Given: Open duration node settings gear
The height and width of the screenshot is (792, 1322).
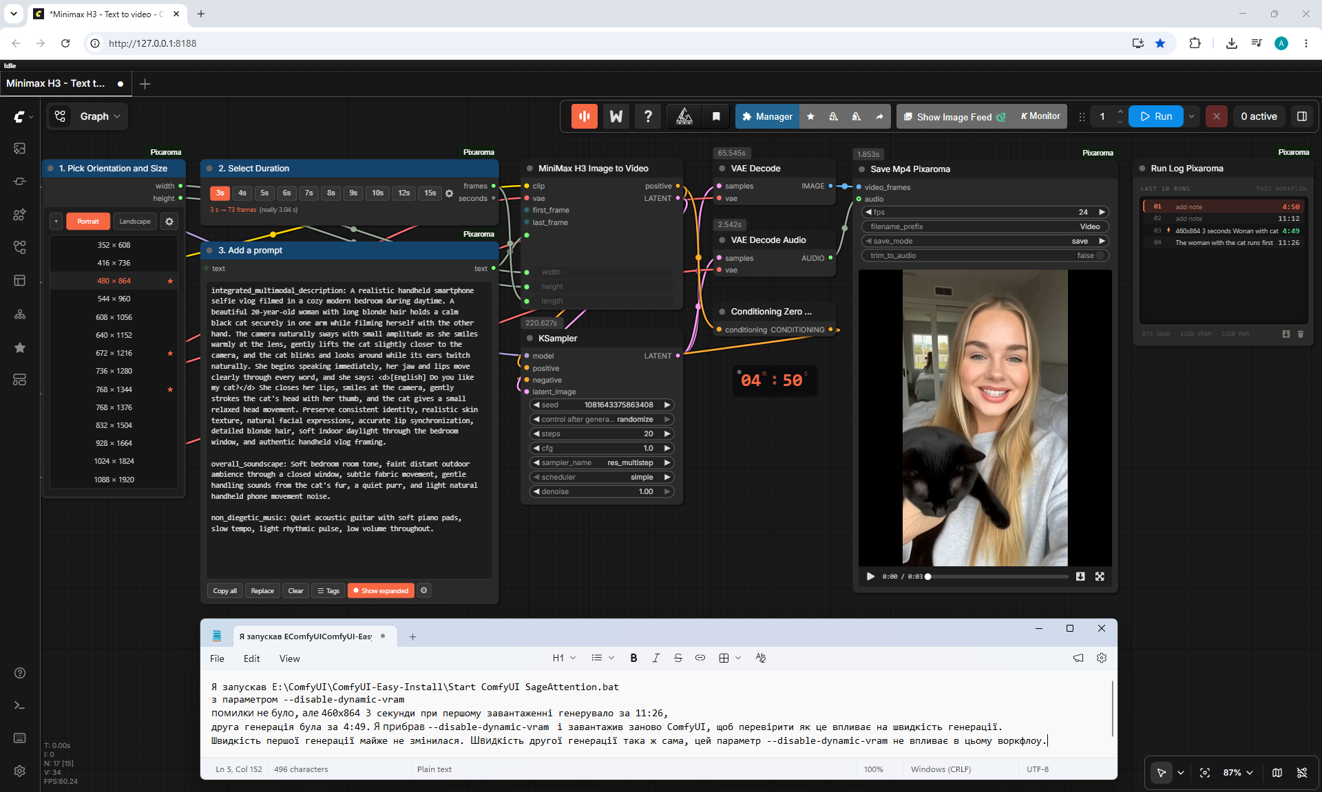Looking at the screenshot, I should coord(449,193).
